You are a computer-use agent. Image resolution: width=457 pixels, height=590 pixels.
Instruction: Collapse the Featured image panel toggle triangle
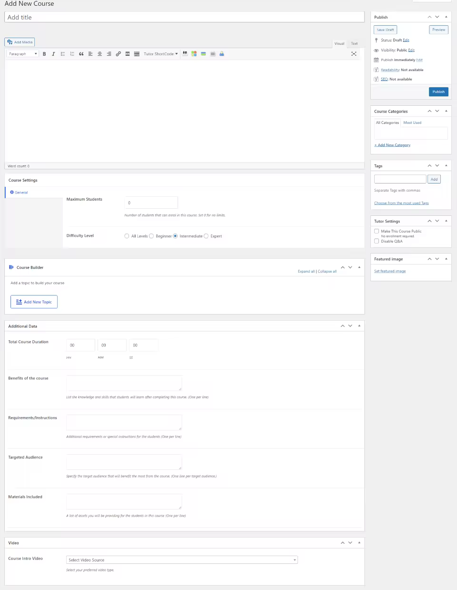[x=446, y=259]
